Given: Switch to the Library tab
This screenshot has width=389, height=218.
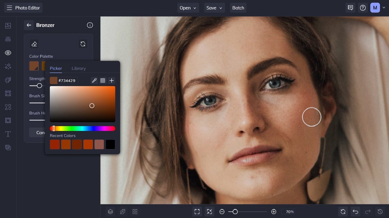Looking at the screenshot, I should click(x=79, y=68).
